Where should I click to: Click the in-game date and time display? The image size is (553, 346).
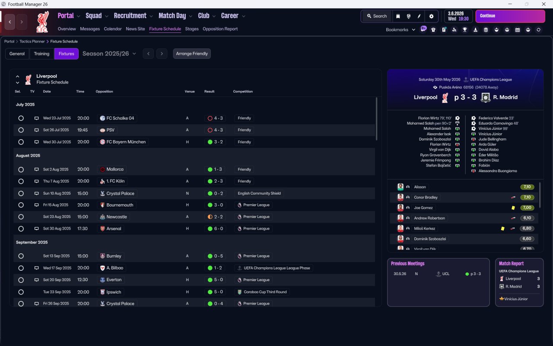[x=458, y=16]
